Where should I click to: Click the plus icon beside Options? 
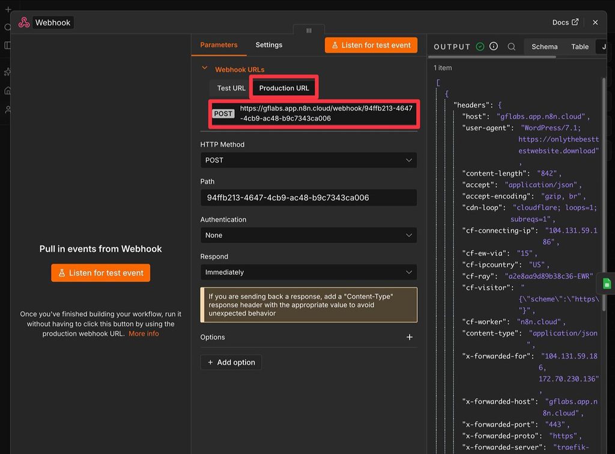pos(409,337)
